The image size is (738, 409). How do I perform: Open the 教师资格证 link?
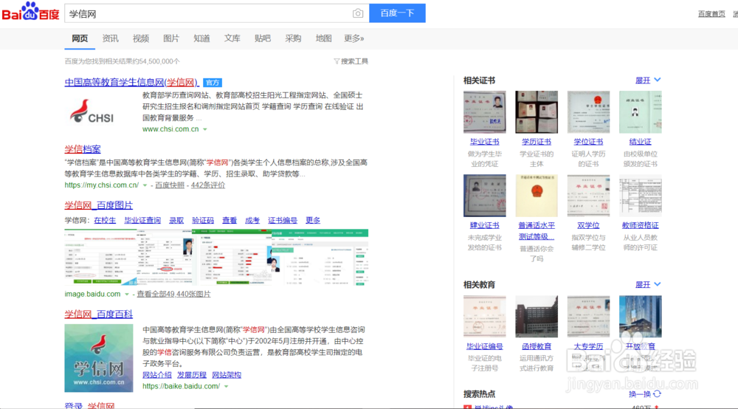[x=641, y=225]
